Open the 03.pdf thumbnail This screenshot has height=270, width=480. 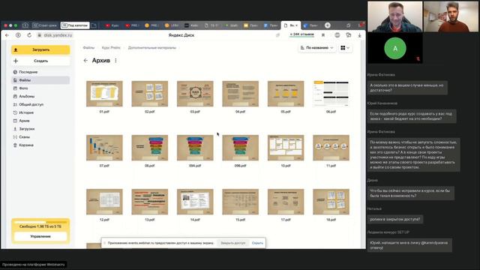click(x=195, y=94)
